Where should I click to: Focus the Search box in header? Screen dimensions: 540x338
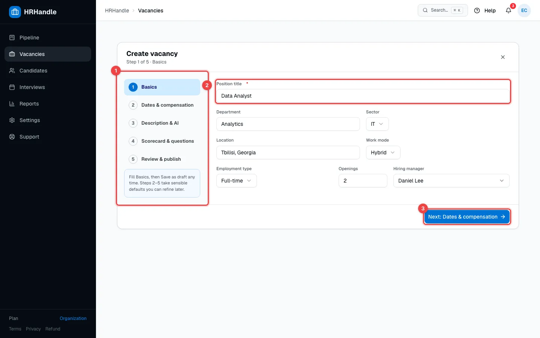point(443,10)
